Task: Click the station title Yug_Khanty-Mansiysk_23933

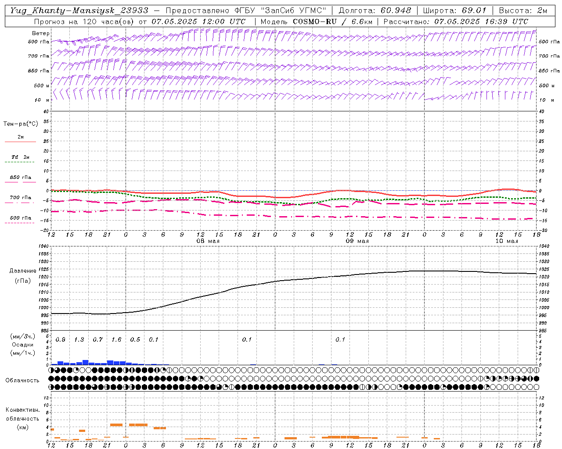Action: coord(79,11)
